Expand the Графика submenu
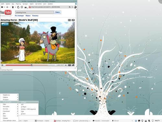Image resolution: width=162 pixels, height=122 pixels. point(9,97)
